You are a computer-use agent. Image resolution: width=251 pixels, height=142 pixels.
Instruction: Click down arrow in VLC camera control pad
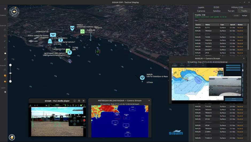pyautogui.click(x=74, y=124)
